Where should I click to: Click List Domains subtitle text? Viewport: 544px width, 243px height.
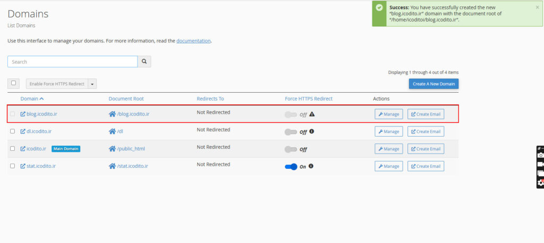(21, 25)
